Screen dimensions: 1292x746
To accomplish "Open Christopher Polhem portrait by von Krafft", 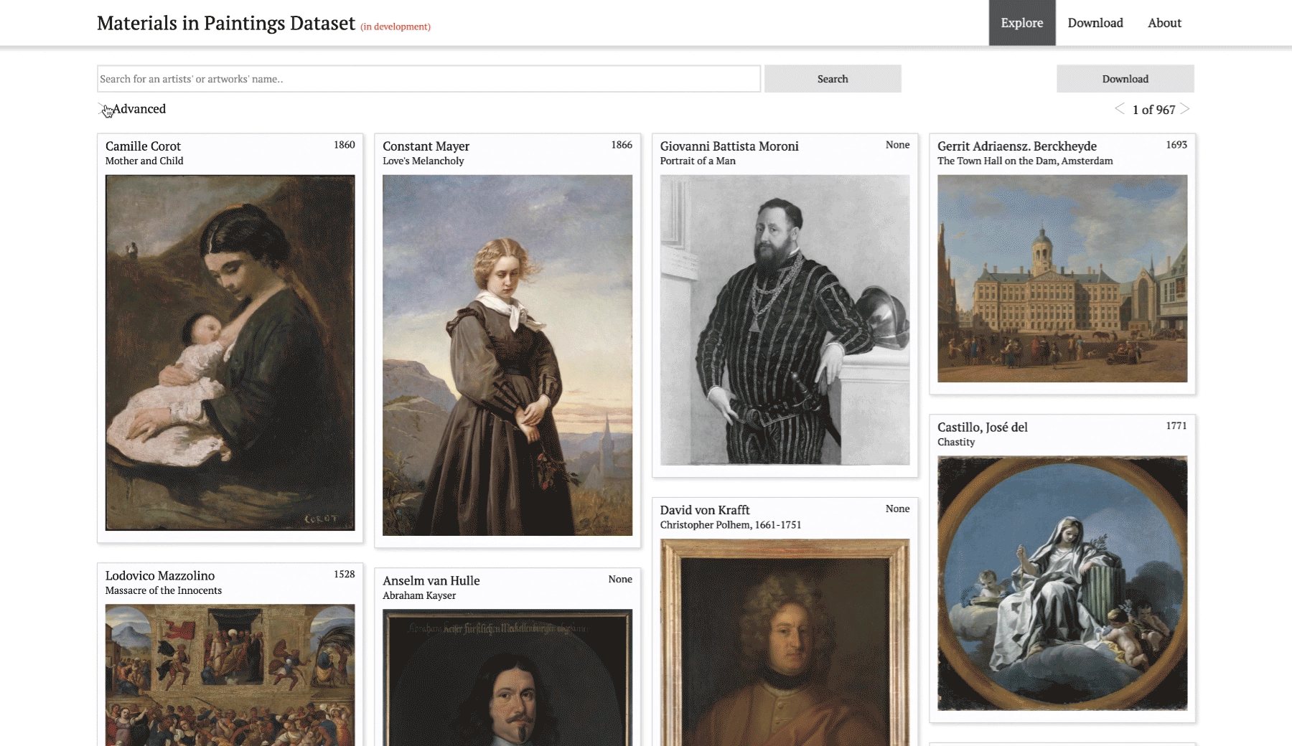I will coord(785,642).
